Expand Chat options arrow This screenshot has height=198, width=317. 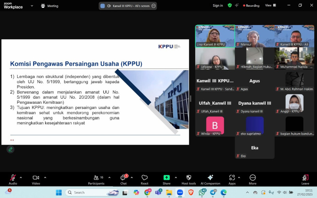(x=132, y=177)
